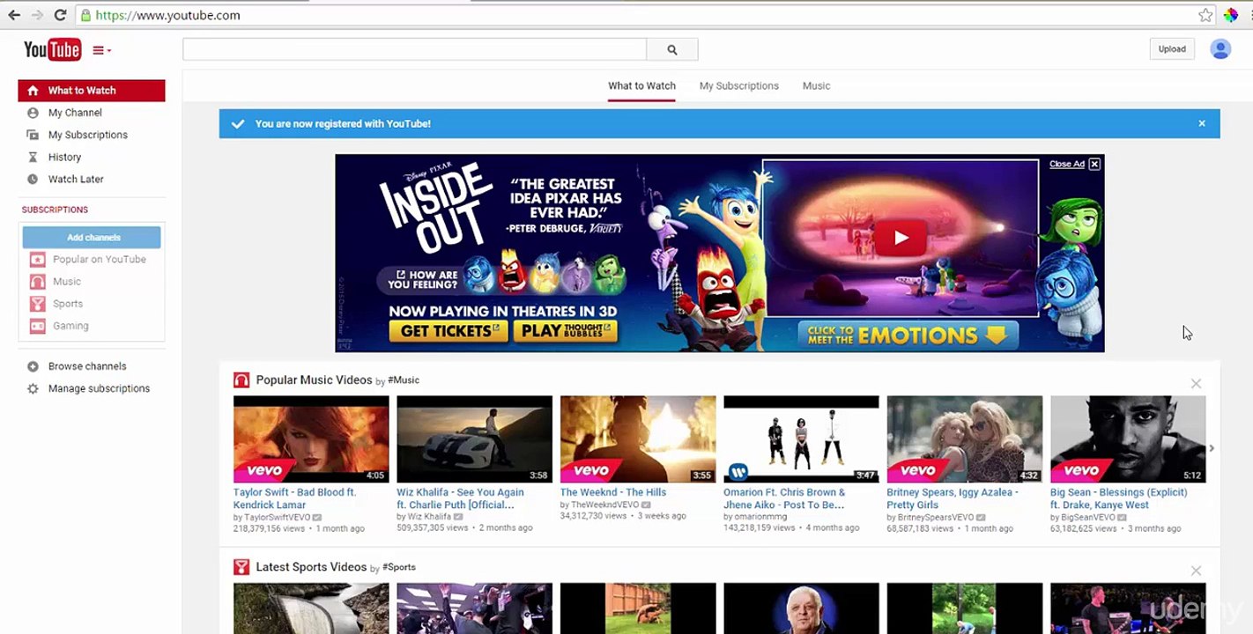Click Manage subscriptions
The height and width of the screenshot is (634, 1253).
pos(99,388)
